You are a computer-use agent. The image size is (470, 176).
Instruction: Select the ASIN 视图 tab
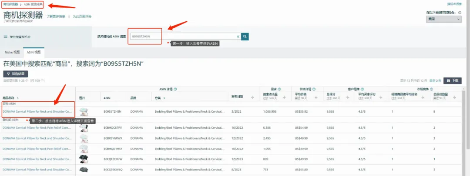click(x=34, y=52)
